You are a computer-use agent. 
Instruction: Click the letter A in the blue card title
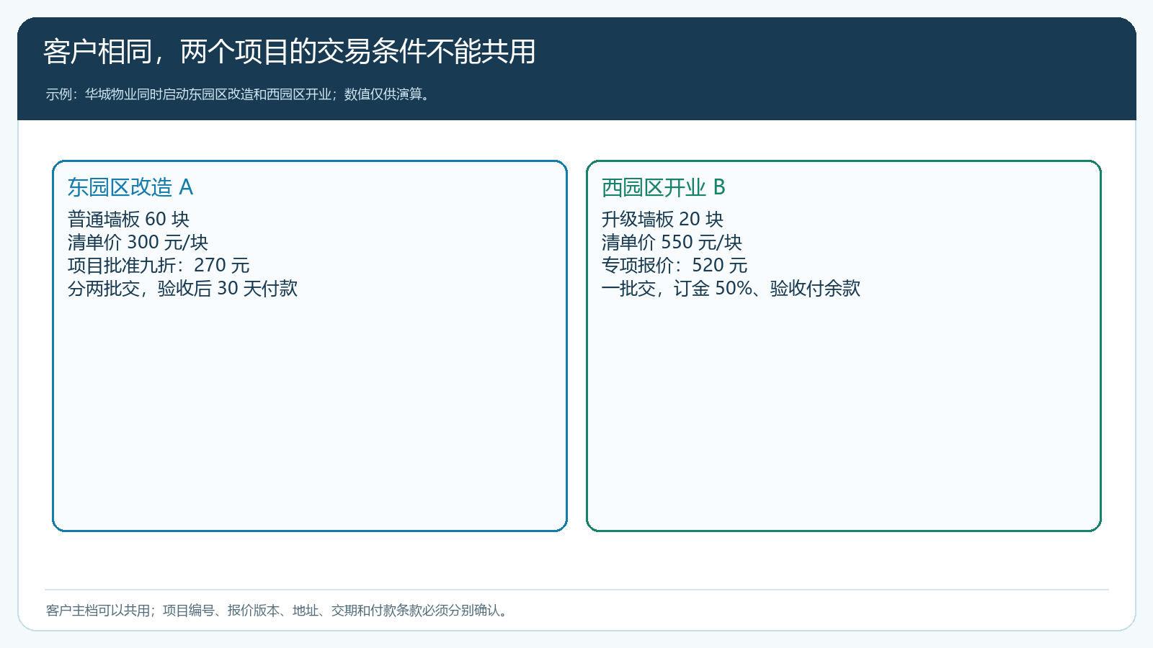186,187
